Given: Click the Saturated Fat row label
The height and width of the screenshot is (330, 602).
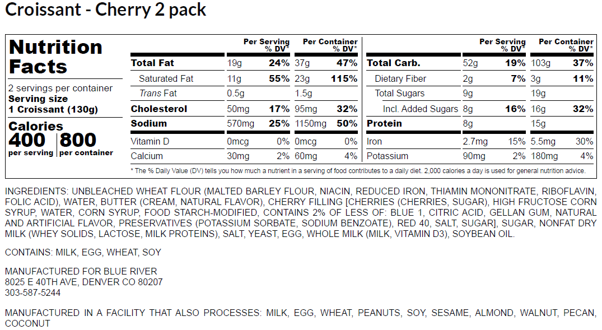Looking at the screenshot, I should click(166, 79).
